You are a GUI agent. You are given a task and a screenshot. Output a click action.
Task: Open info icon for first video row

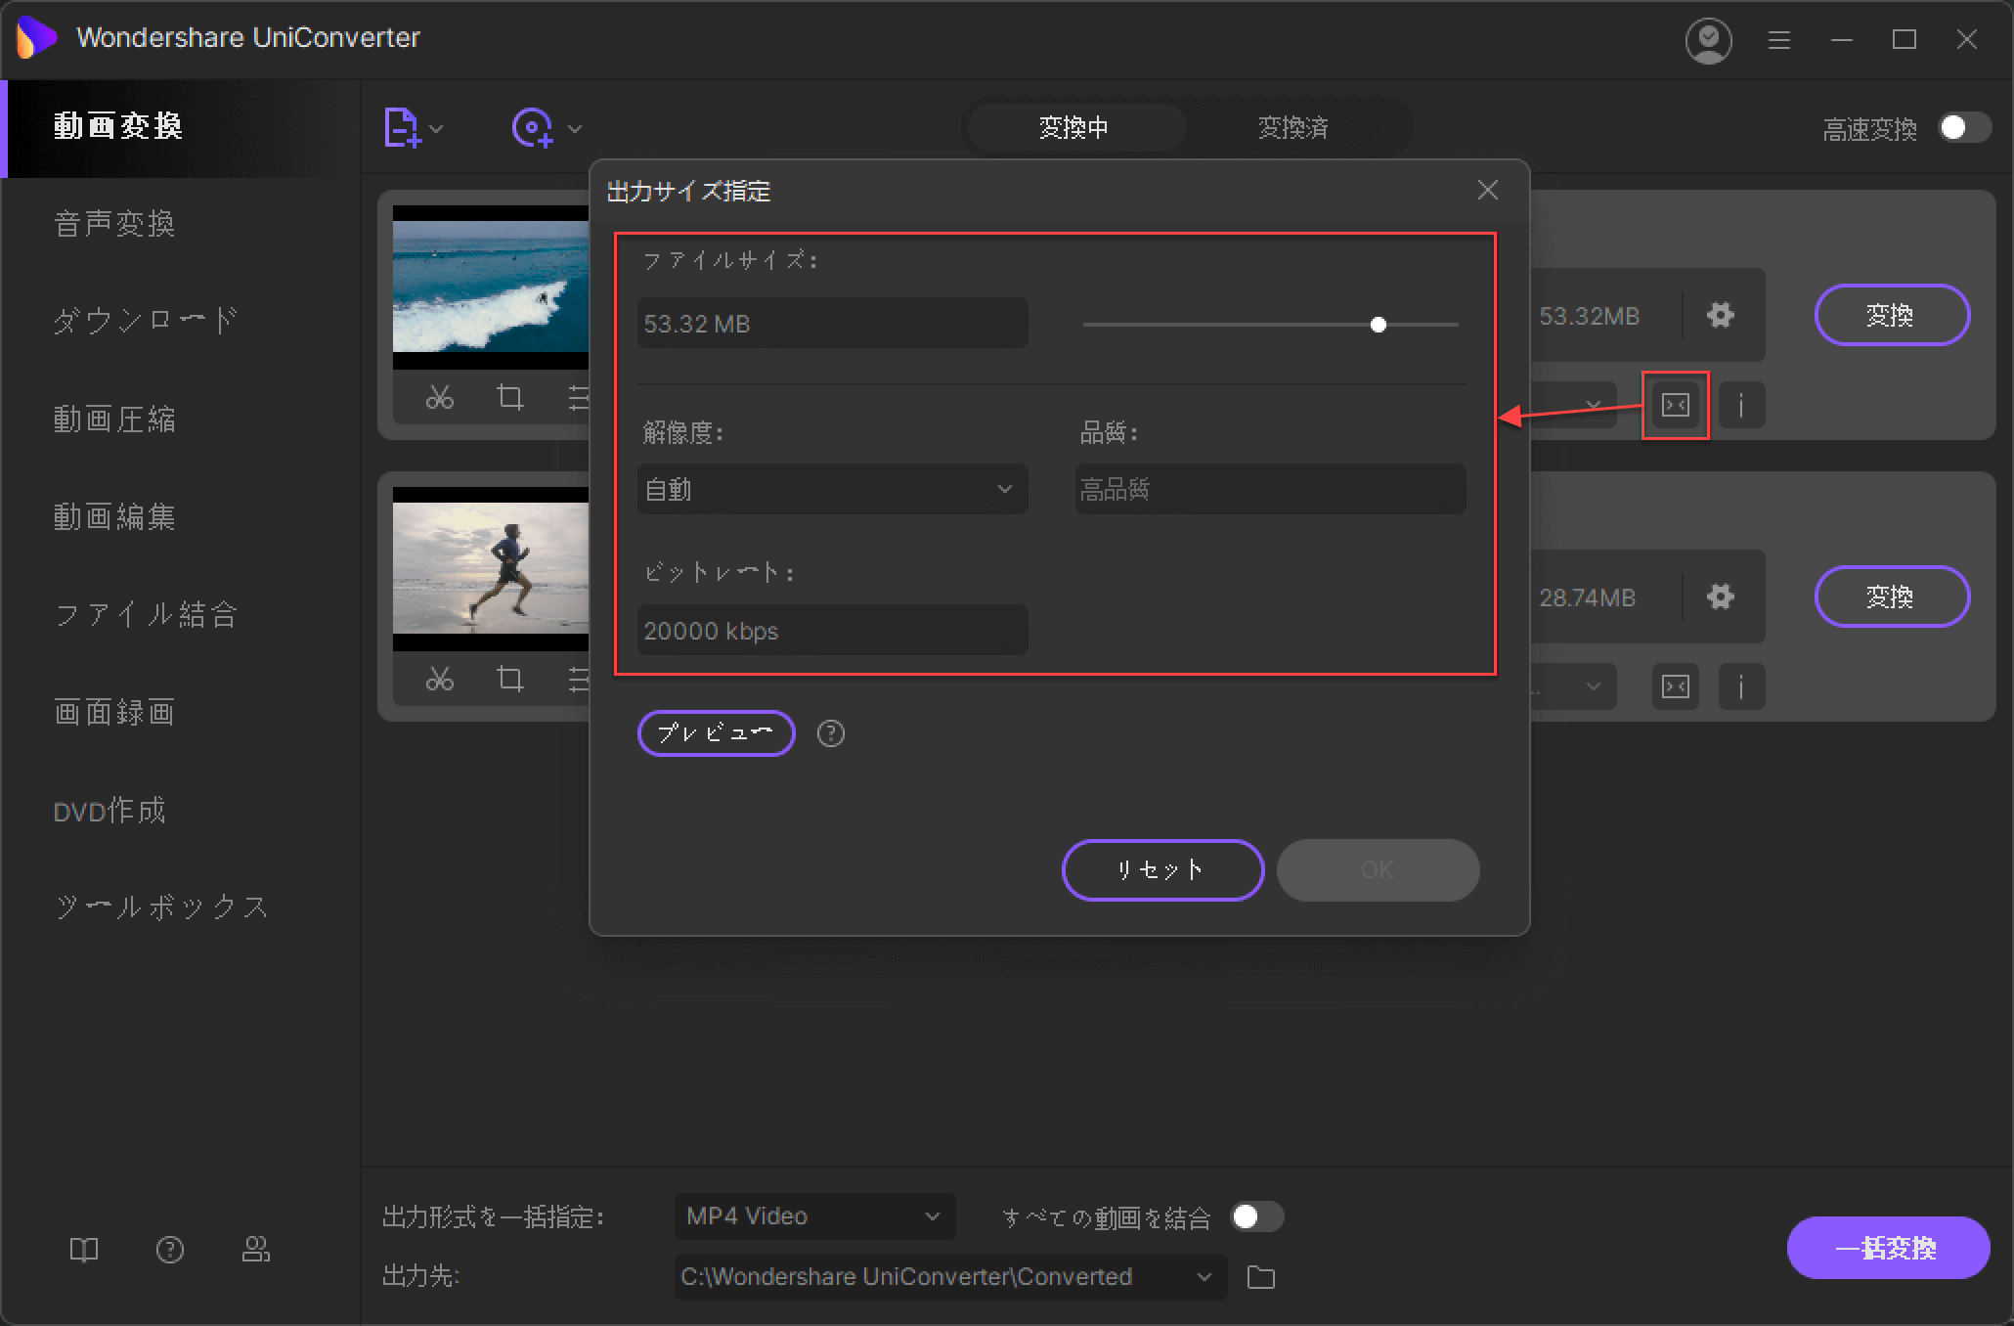(x=1741, y=405)
